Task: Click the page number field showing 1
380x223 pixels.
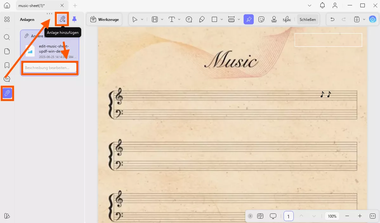Action: tap(288, 216)
